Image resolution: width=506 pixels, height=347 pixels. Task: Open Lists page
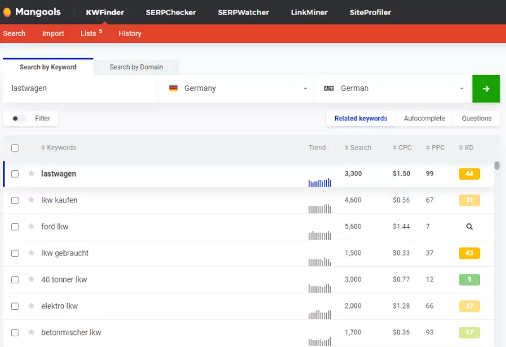point(91,33)
